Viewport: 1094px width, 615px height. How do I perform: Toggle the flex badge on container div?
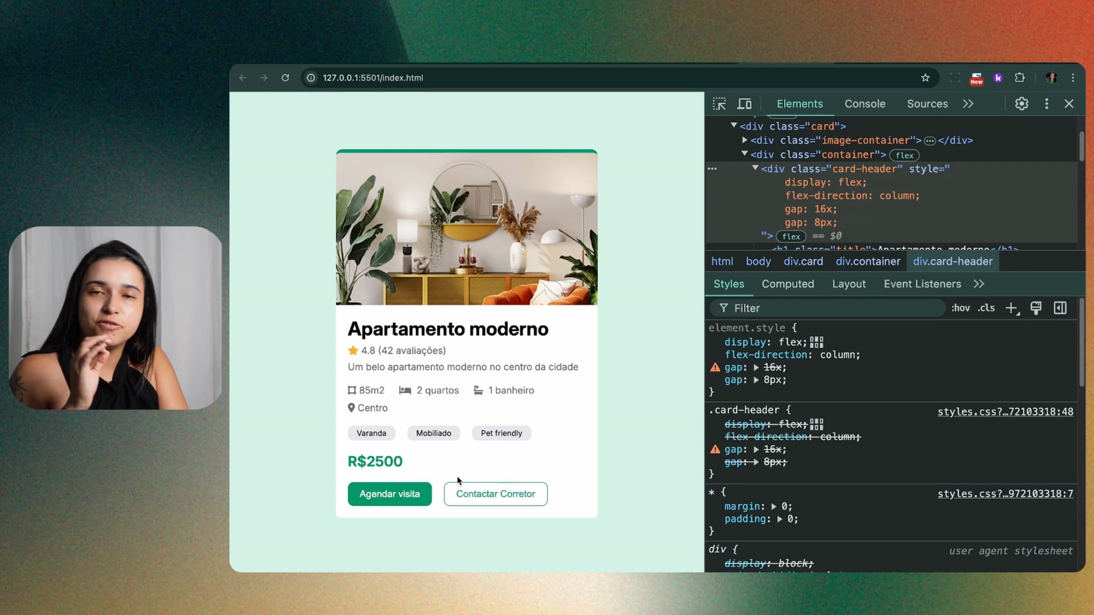coord(904,155)
